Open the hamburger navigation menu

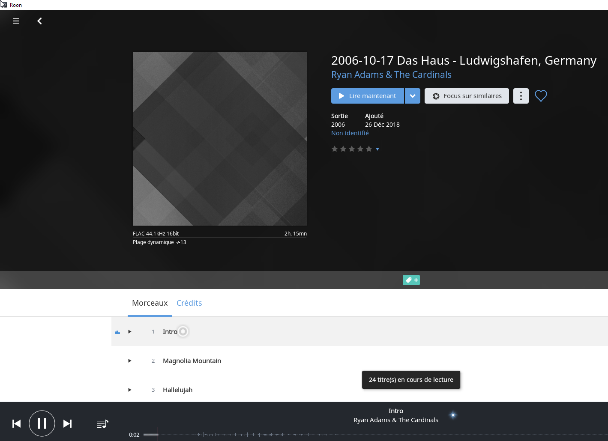16,21
